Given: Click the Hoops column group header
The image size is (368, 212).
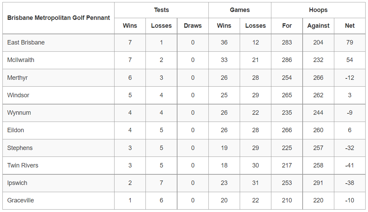Looking at the screenshot, I should (x=318, y=10).
